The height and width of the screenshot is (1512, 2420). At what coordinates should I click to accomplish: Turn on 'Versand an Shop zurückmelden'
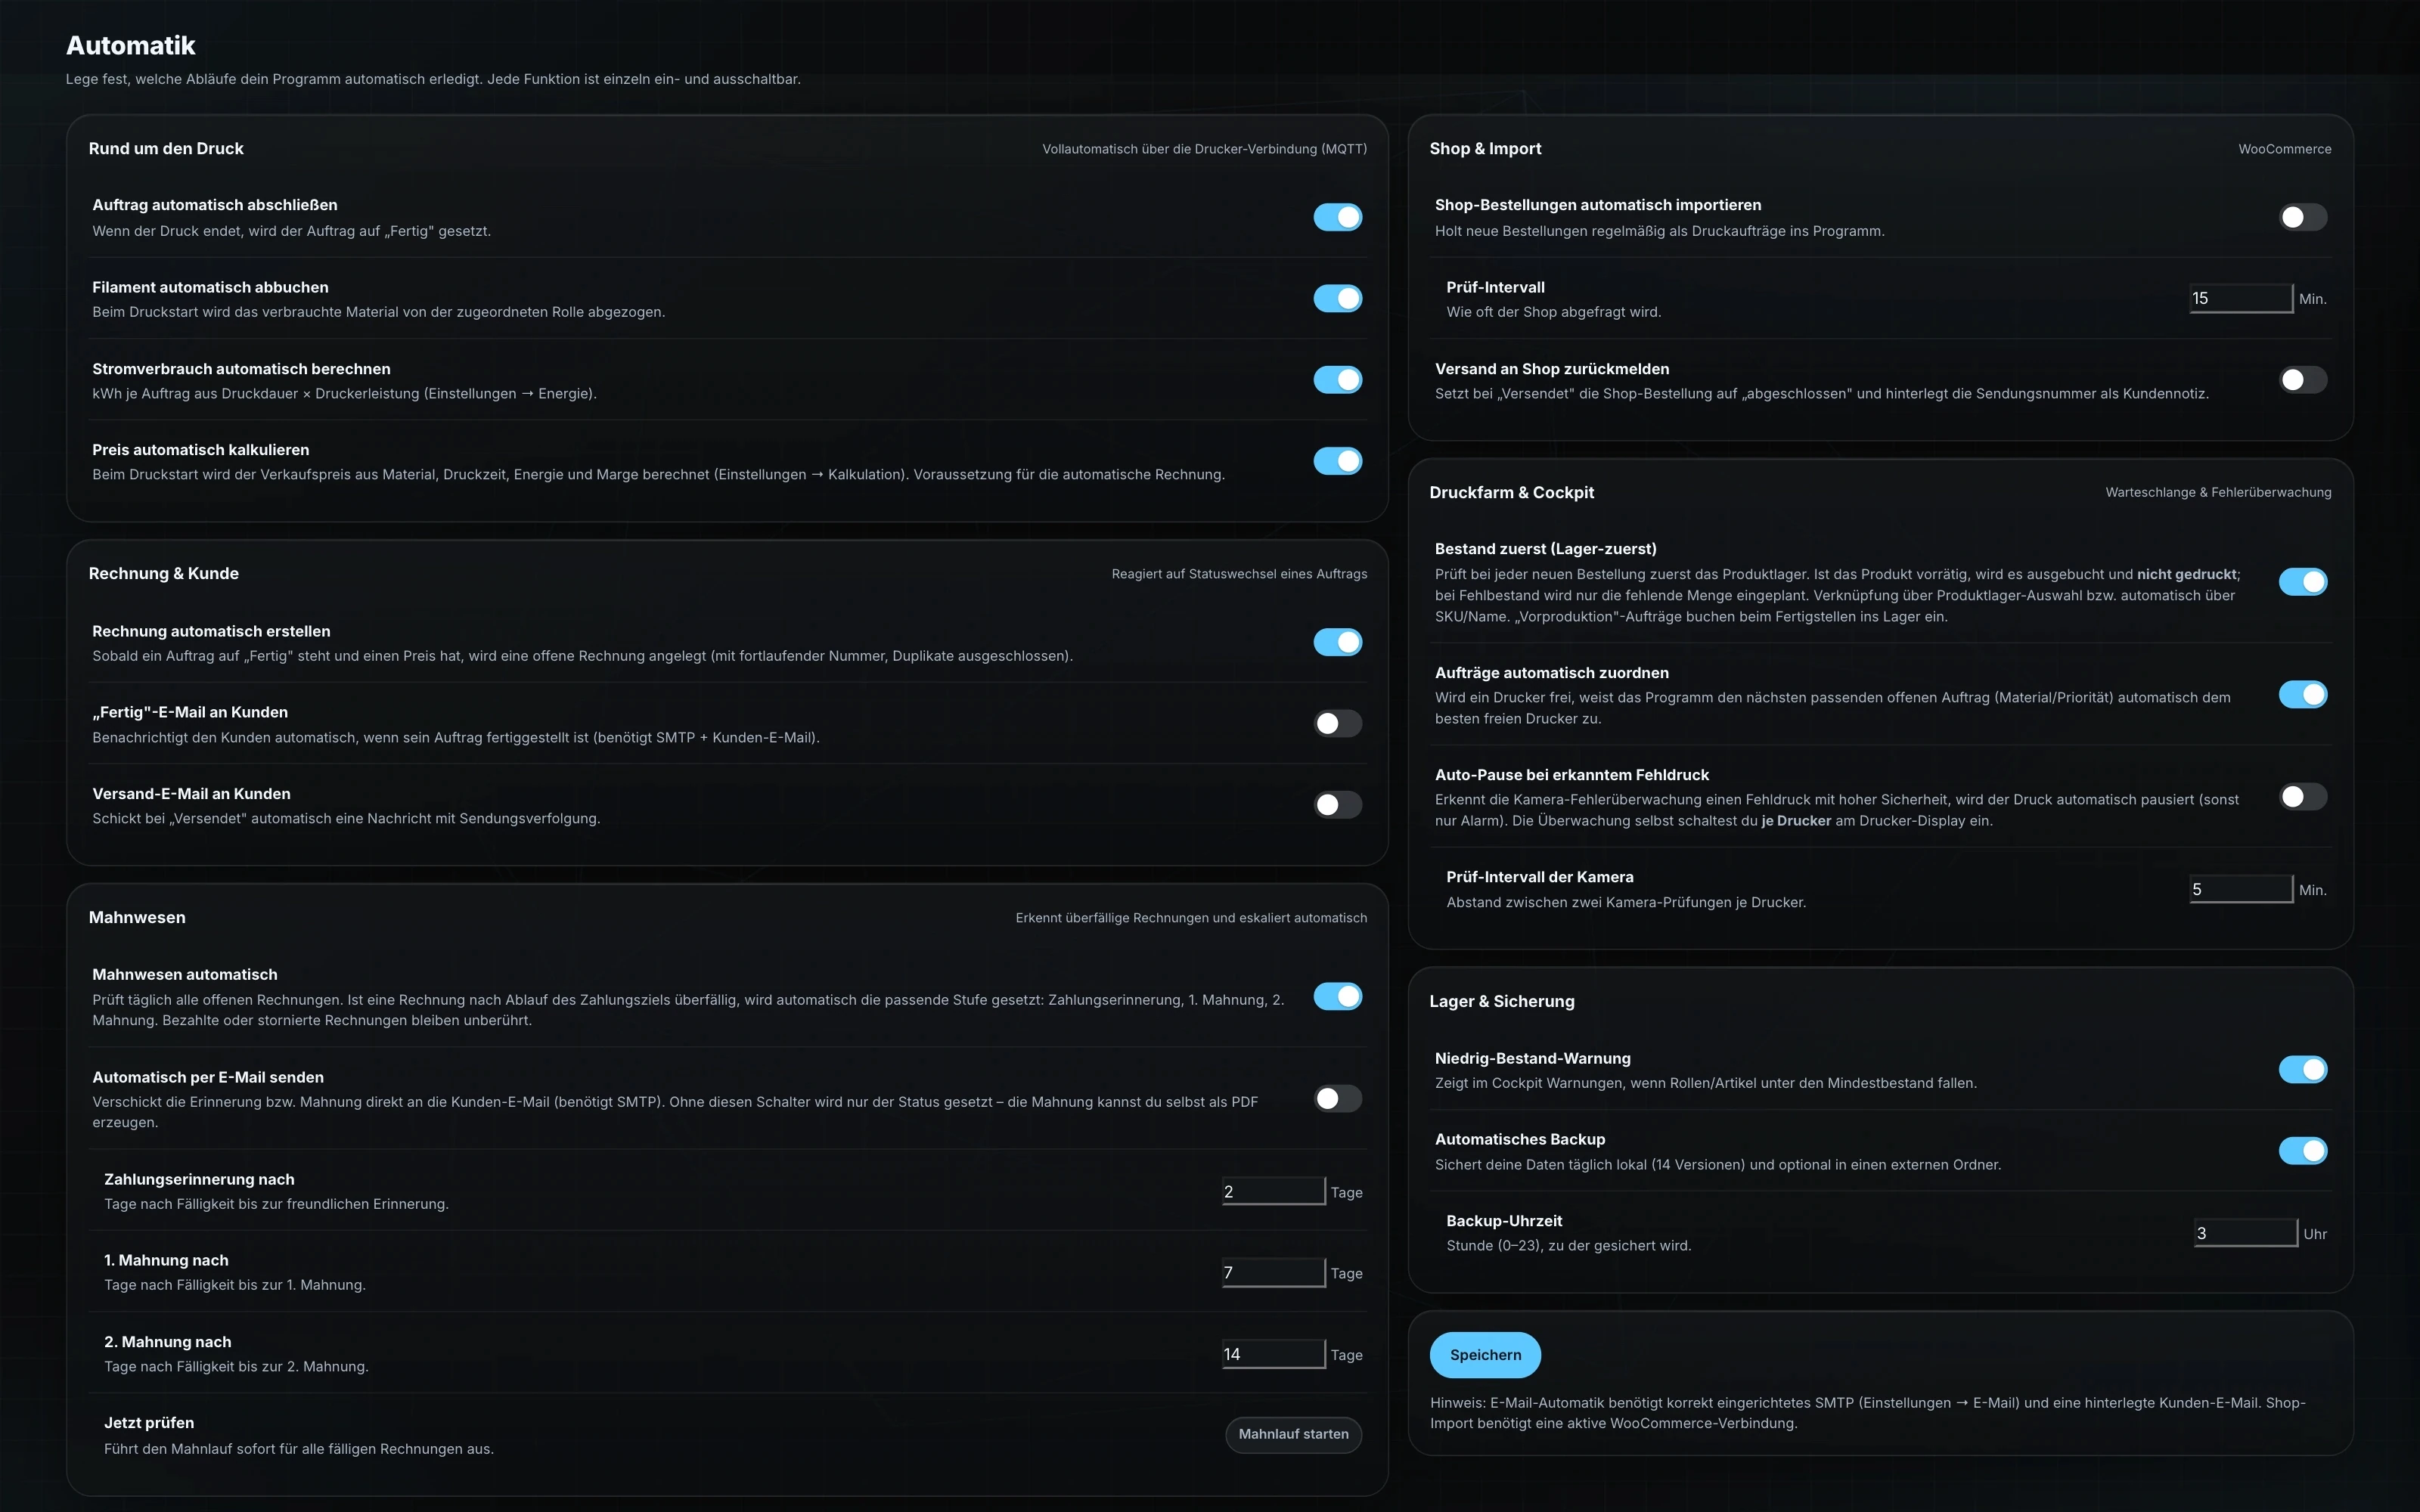click(2302, 380)
